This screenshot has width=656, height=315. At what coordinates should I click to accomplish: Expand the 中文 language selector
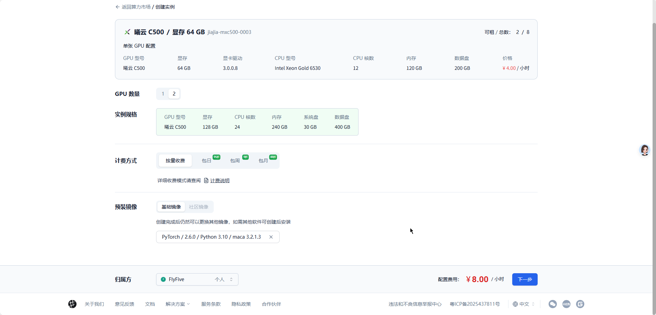(x=524, y=304)
